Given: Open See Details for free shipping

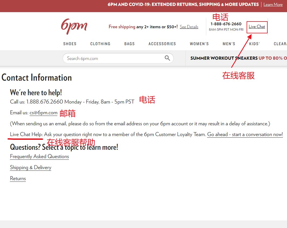Looking at the screenshot, I should pos(189,27).
